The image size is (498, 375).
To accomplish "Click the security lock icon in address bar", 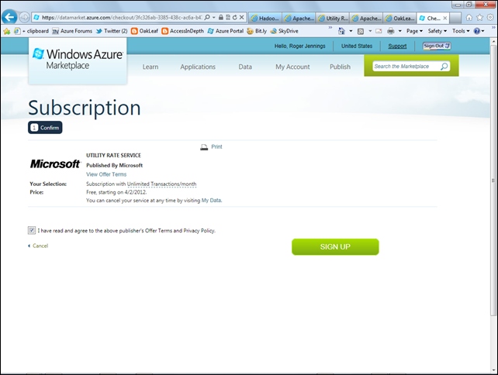I will point(221,18).
